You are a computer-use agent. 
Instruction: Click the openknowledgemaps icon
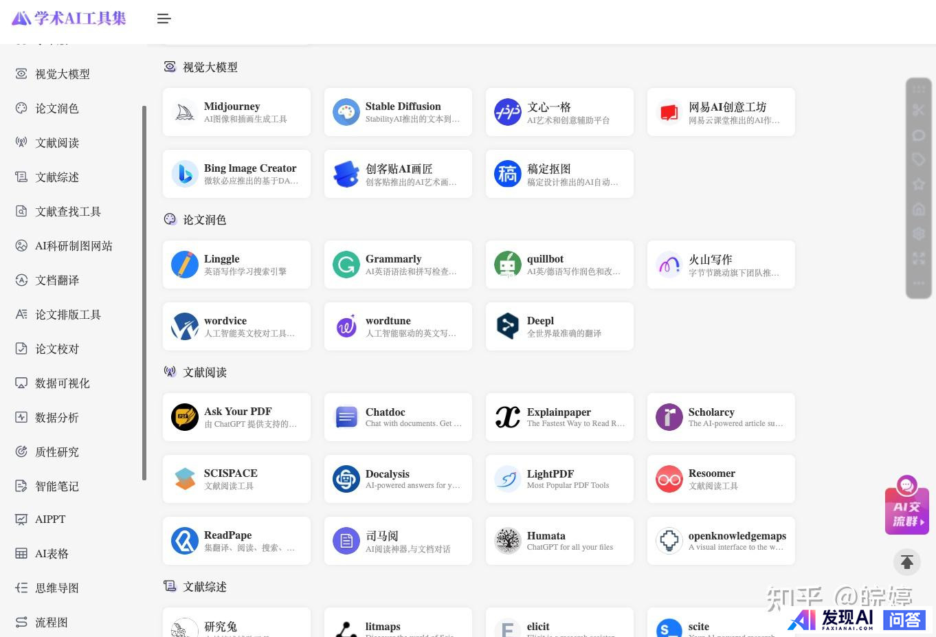pyautogui.click(x=669, y=541)
